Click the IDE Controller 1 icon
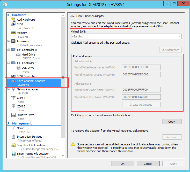 coord(13,63)
